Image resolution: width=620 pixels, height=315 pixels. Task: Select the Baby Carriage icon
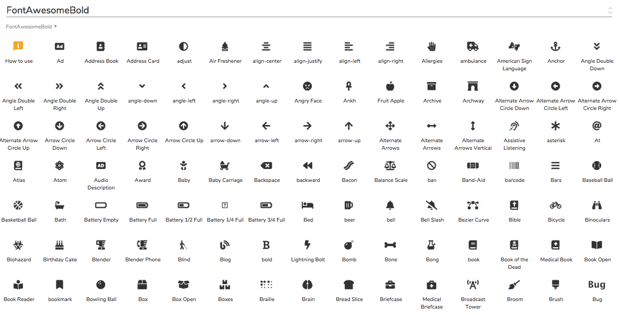pos(225,166)
